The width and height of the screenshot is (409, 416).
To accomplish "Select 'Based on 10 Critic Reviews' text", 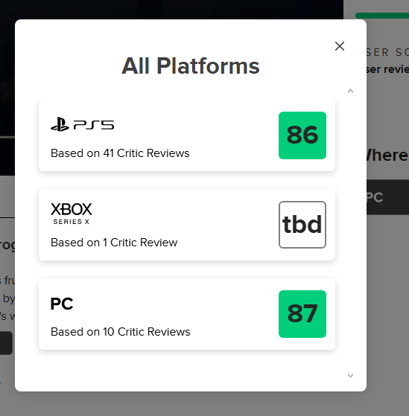I will pos(120,332).
